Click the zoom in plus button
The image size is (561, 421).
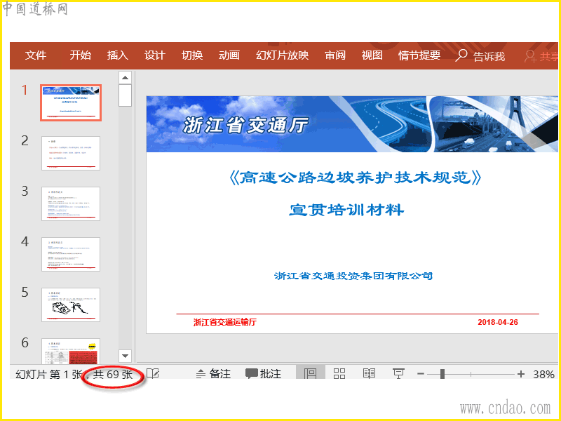[521, 374]
